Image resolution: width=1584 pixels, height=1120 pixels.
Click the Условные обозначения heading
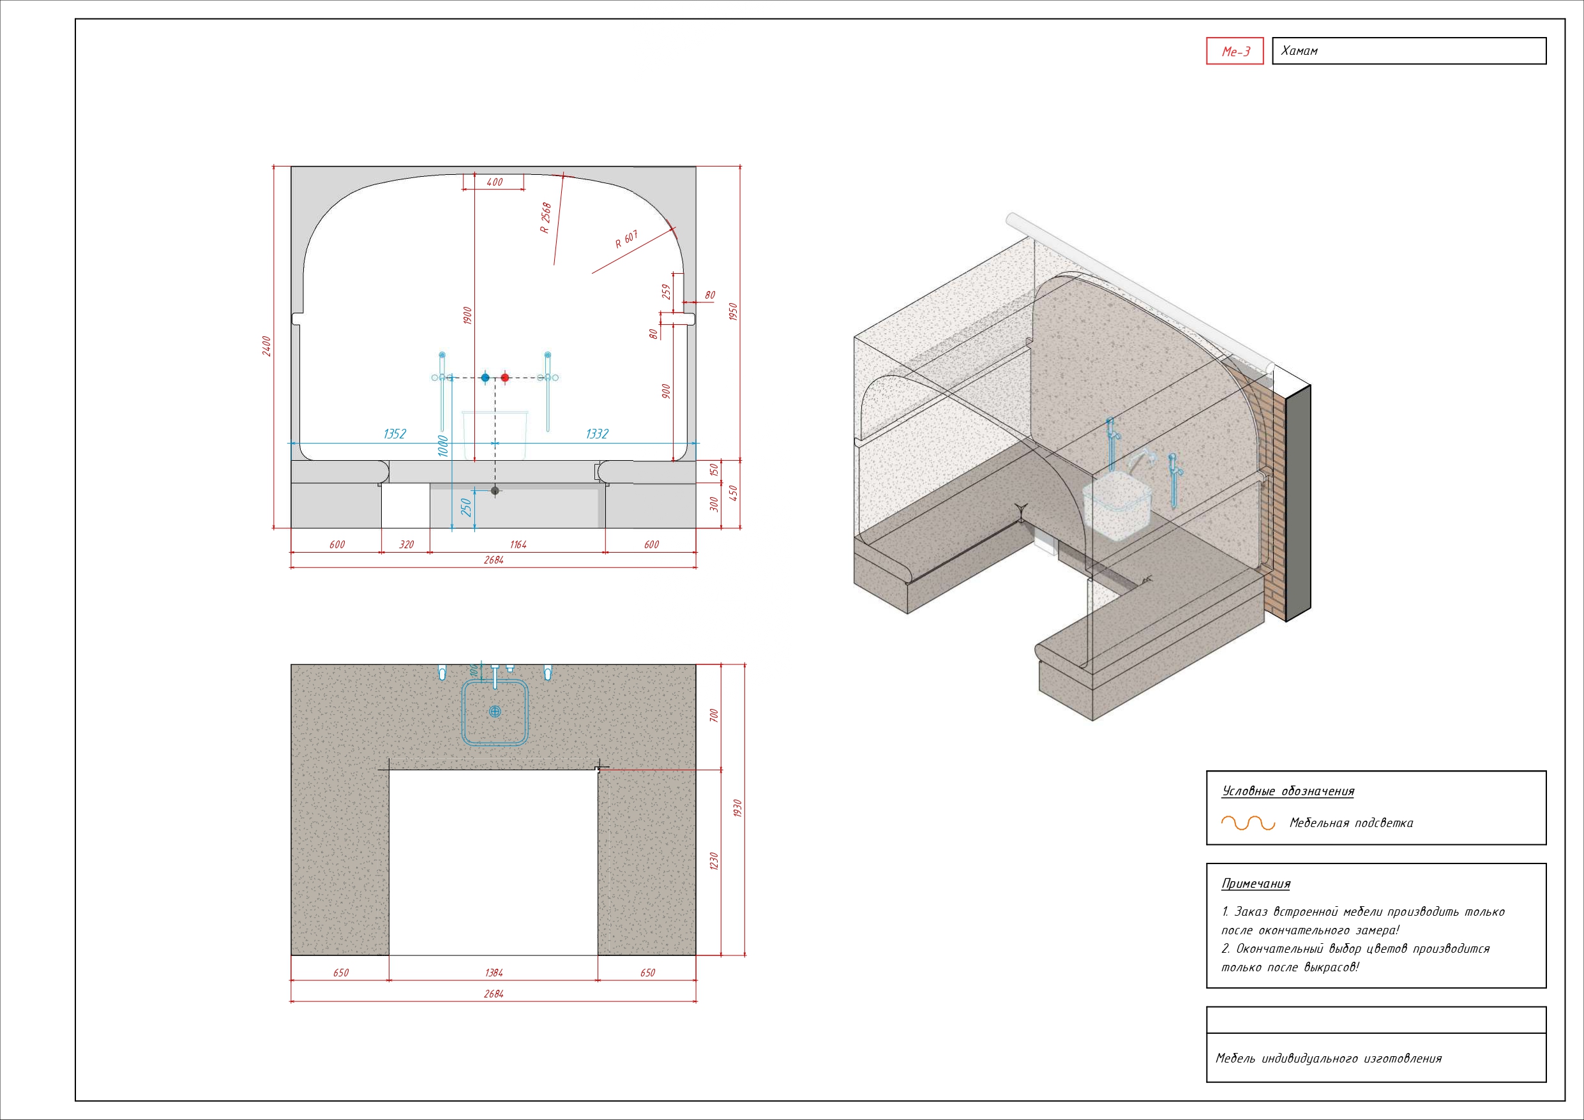pyautogui.click(x=1287, y=791)
